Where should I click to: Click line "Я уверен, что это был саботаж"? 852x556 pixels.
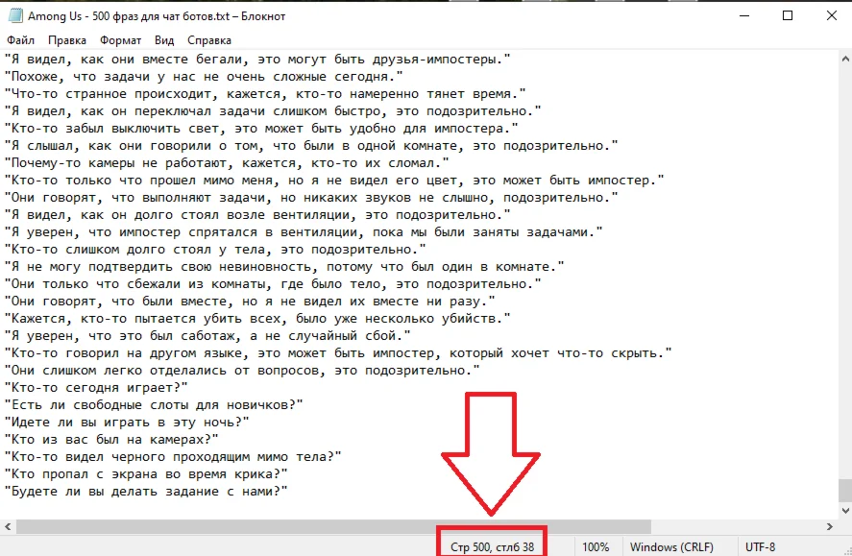click(x=207, y=335)
